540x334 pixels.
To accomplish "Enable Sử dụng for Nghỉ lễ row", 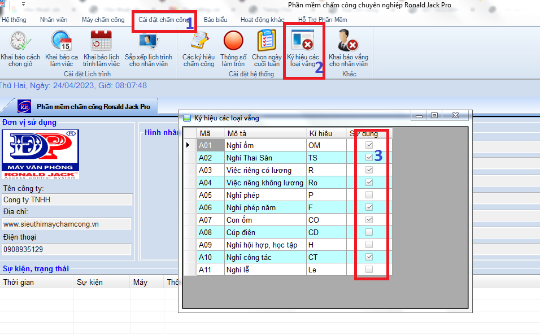I will tap(369, 270).
